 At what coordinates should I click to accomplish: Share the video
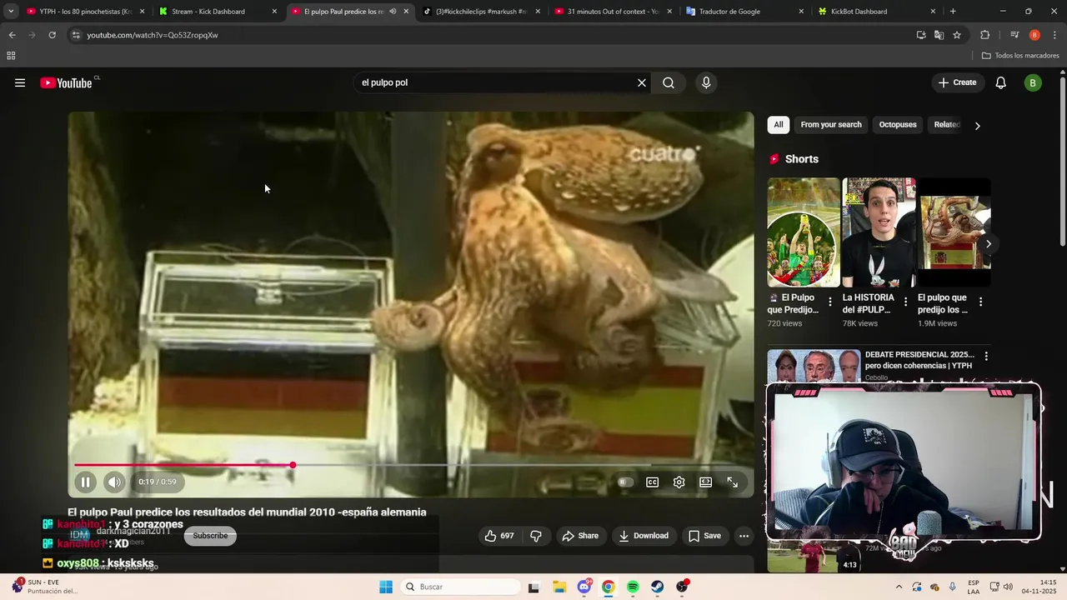coord(580,536)
